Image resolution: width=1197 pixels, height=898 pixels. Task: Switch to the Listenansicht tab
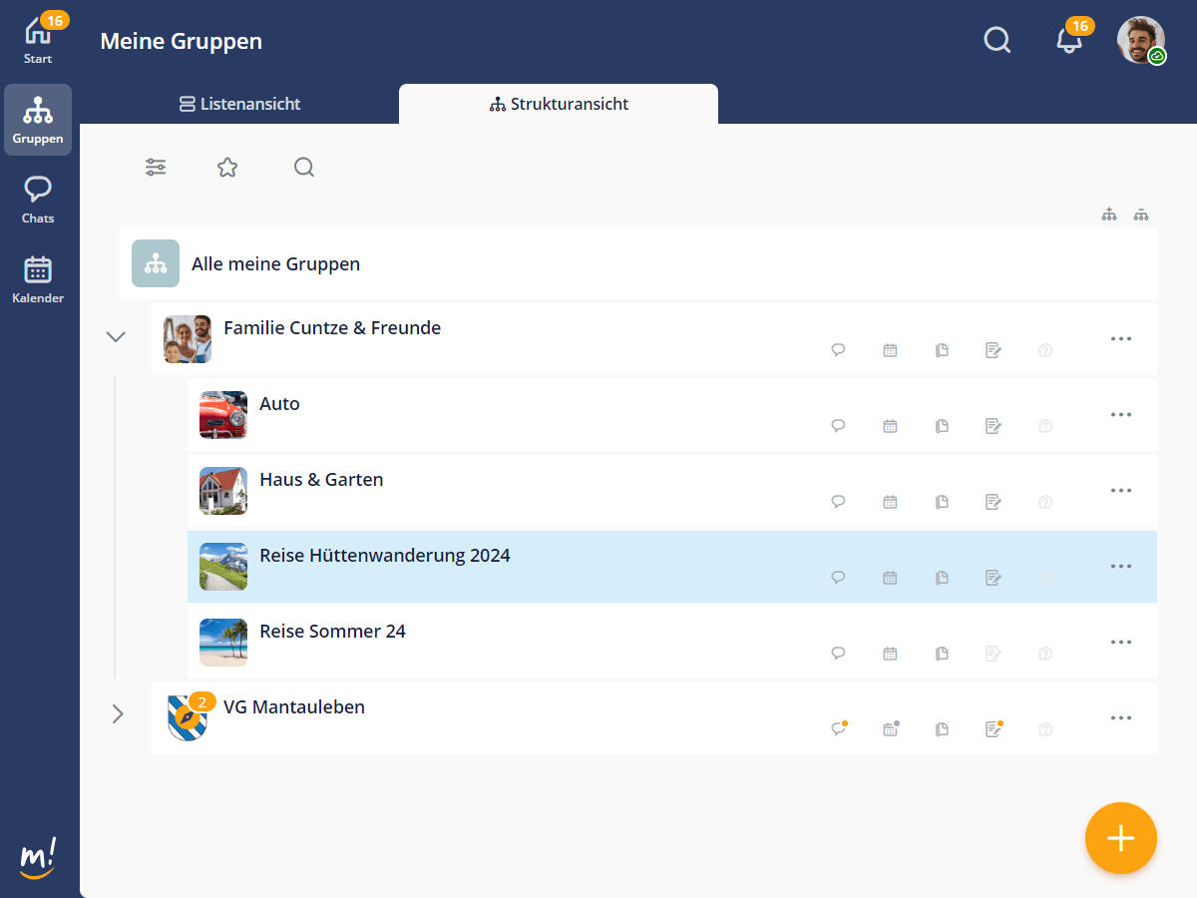tap(239, 104)
